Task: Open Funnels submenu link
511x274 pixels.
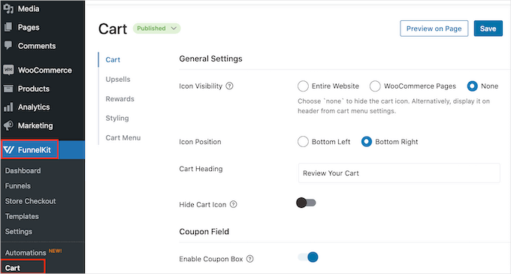Action: [x=17, y=186]
